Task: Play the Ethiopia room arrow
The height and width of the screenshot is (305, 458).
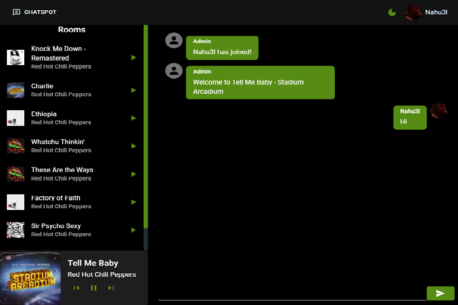Action: [133, 118]
